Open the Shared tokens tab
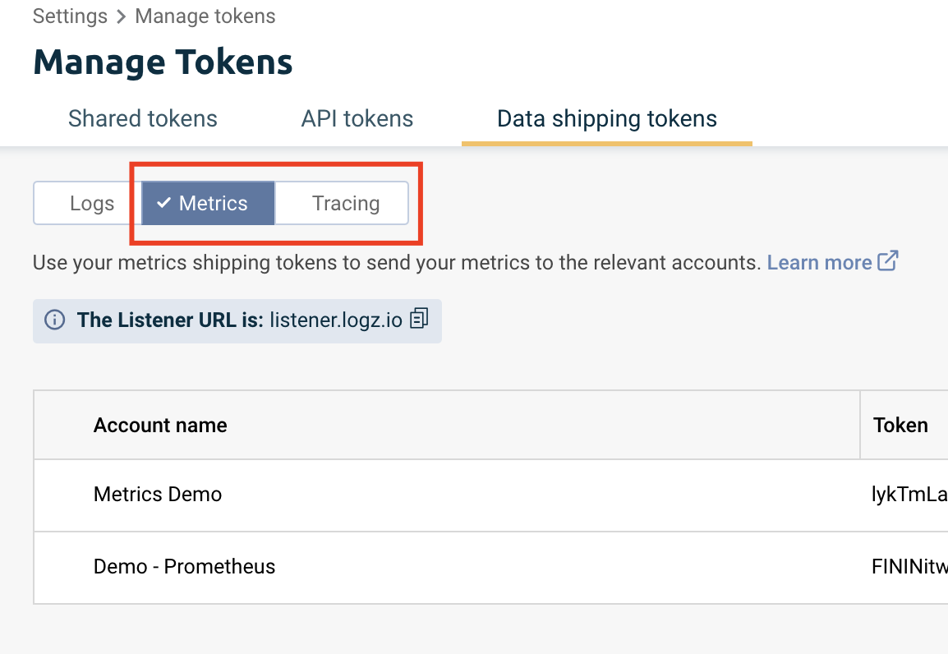Viewport: 948px width, 654px height. click(143, 118)
